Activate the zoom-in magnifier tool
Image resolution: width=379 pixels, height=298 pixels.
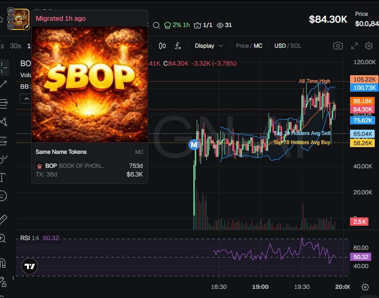coord(3,238)
